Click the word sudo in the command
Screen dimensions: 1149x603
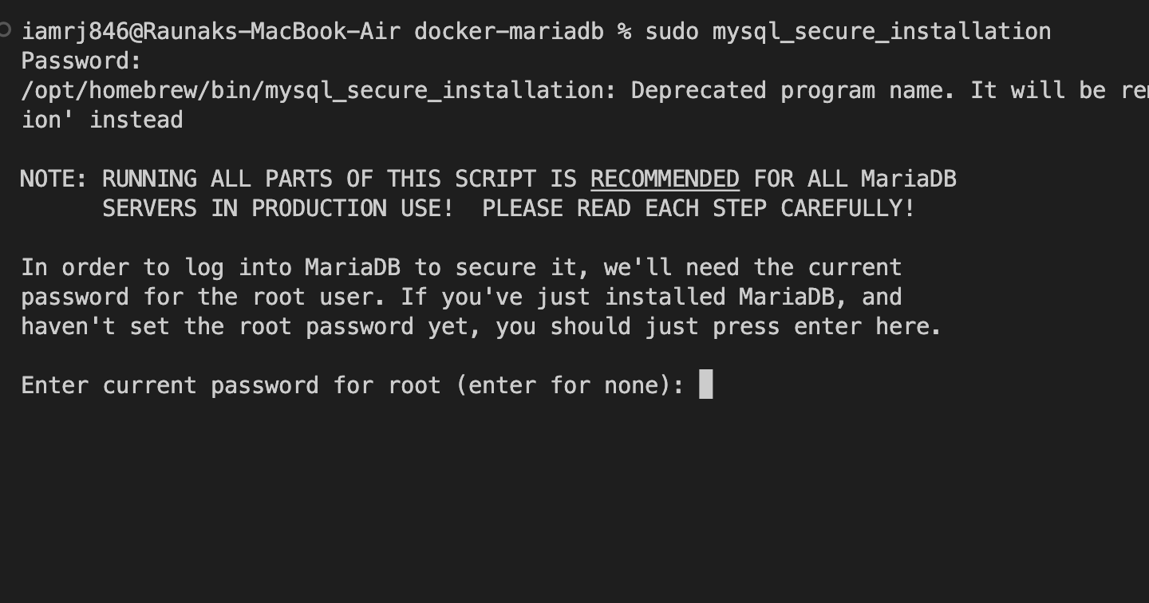(x=672, y=32)
